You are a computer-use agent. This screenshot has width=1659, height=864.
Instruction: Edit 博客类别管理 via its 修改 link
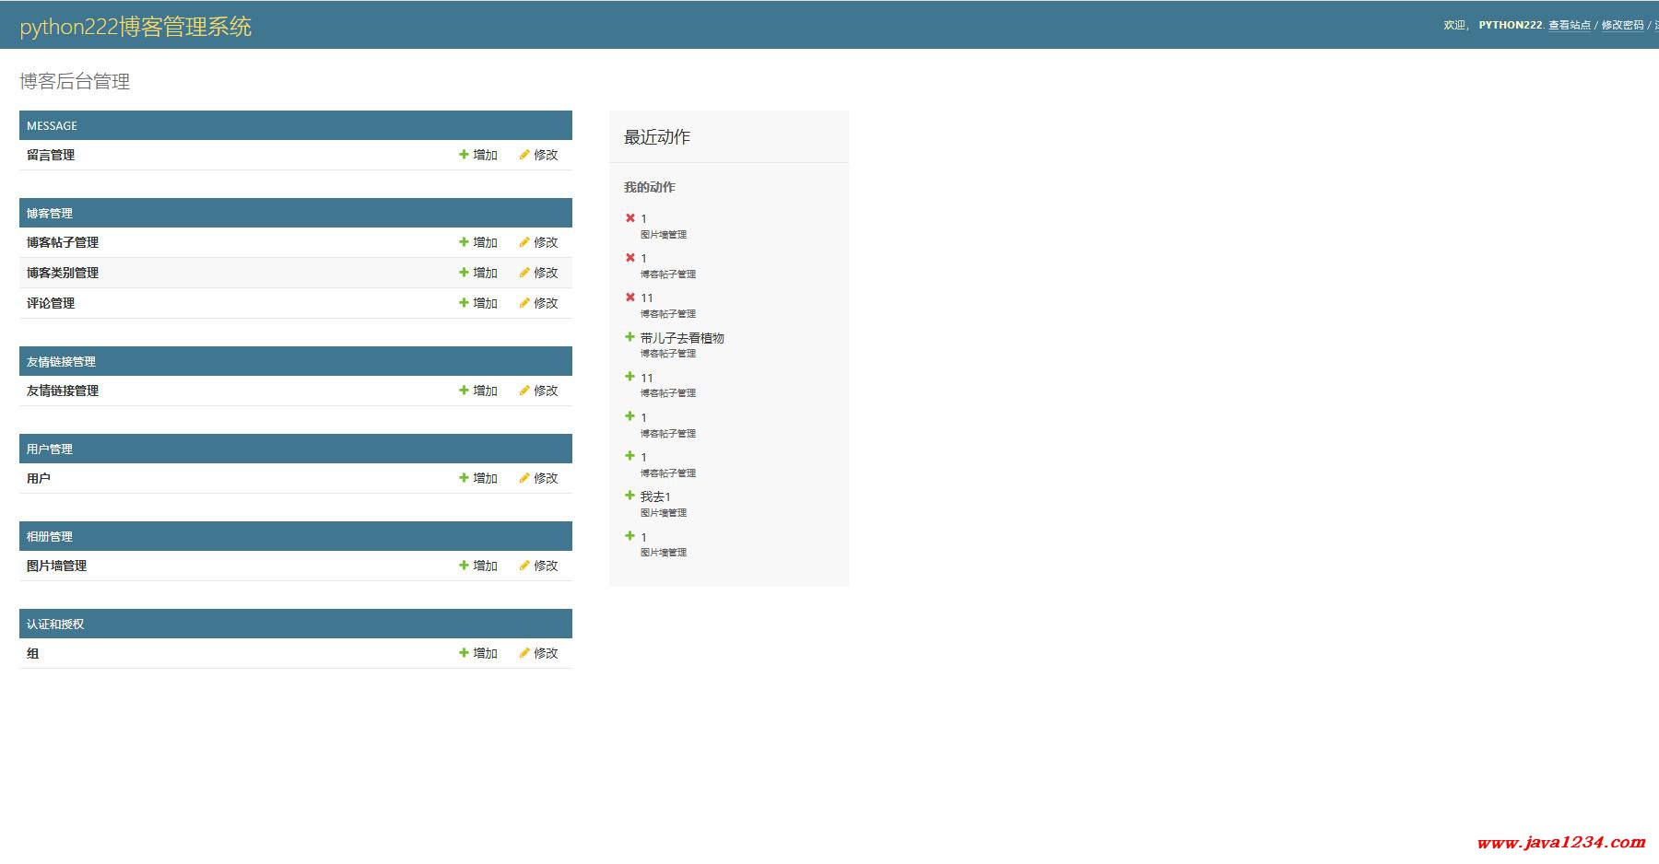coord(538,273)
